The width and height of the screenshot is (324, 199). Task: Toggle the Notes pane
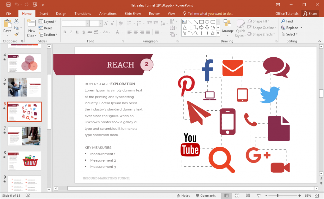coord(183,196)
